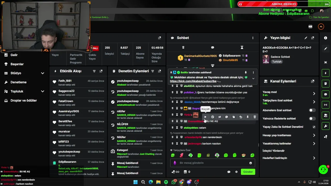Open İzleyici Yönlendir option
This screenshot has height=186, width=331.
(274, 151)
